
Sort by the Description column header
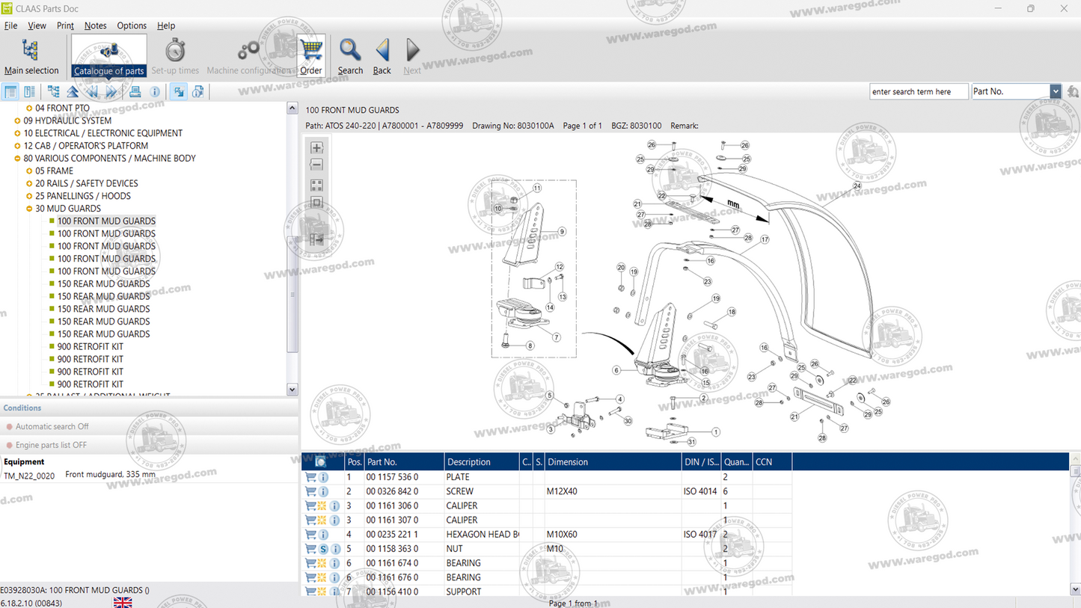482,462
